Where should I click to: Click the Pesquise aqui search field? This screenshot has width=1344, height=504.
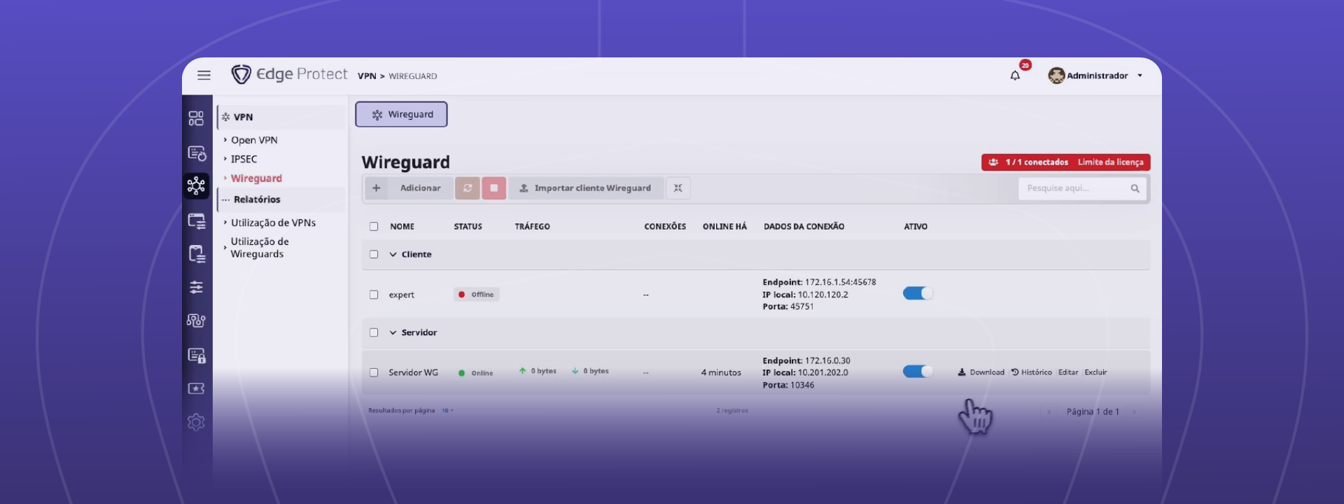tap(1072, 189)
